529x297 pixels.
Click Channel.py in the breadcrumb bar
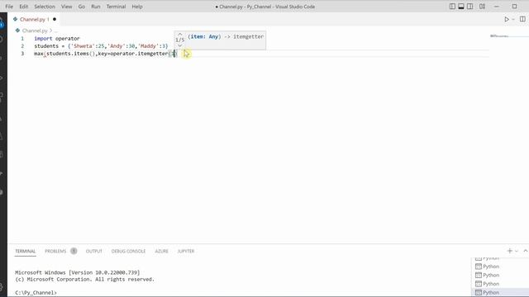[35, 31]
